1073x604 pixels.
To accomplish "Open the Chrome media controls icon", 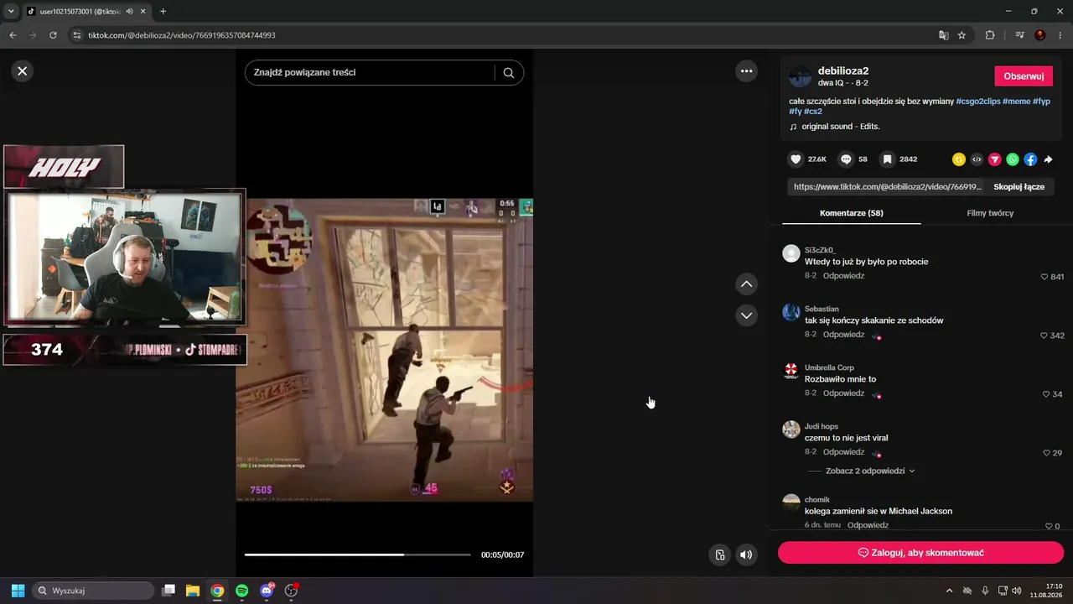I will 1019,35.
